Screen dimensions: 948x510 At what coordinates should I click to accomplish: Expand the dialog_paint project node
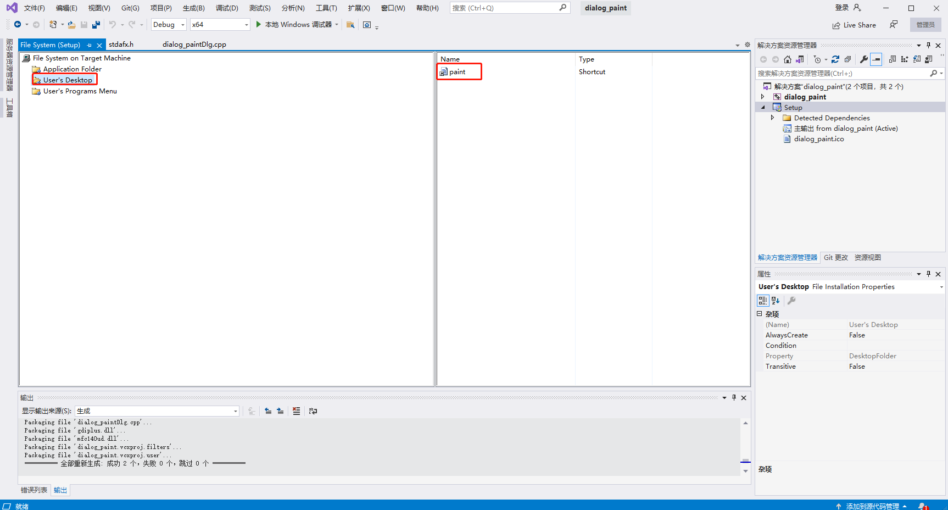pos(762,97)
